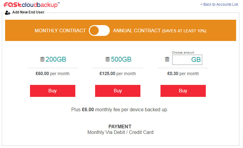Click the £125.00 per month price
Screen dimensions: 243x148
(118, 74)
